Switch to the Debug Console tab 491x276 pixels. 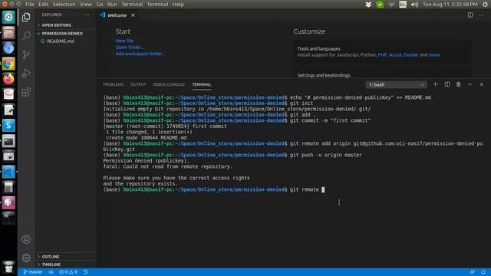click(169, 84)
